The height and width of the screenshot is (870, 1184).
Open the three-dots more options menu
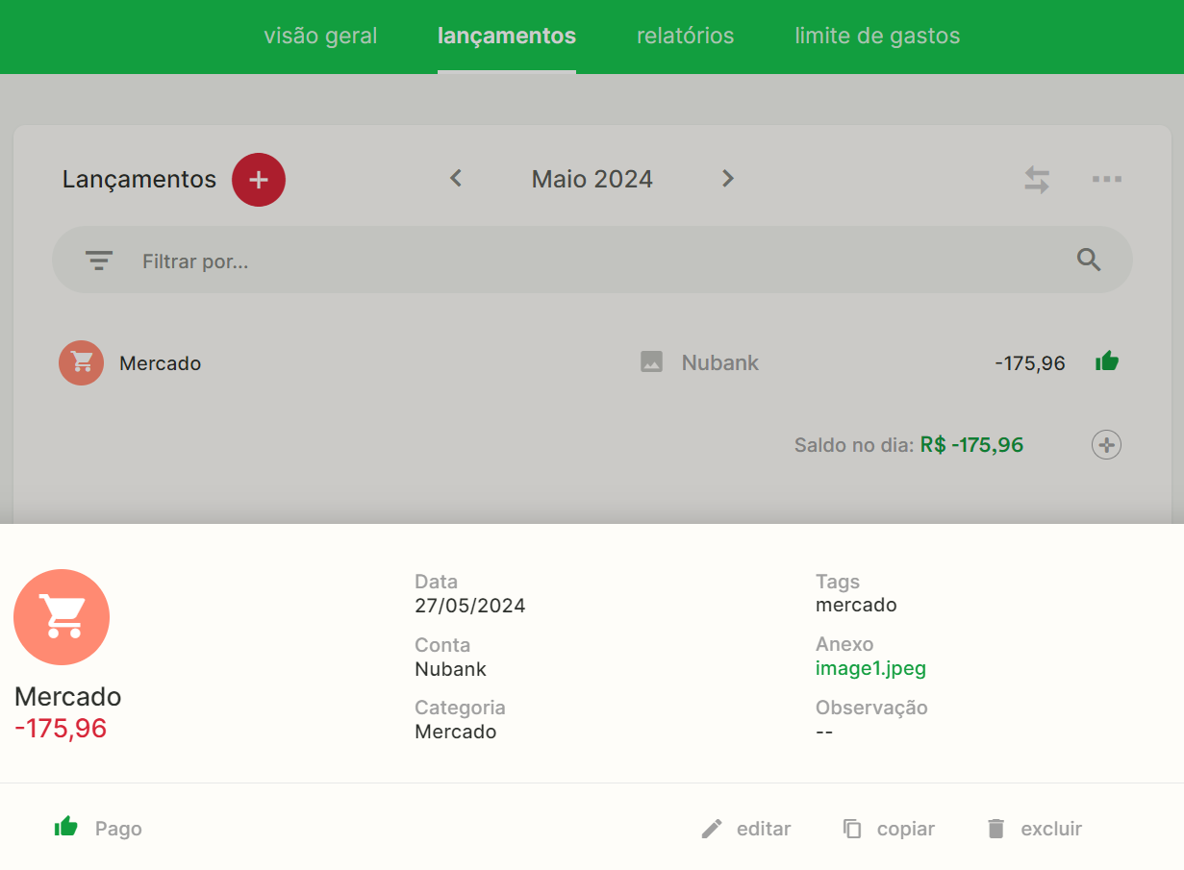[1107, 180]
